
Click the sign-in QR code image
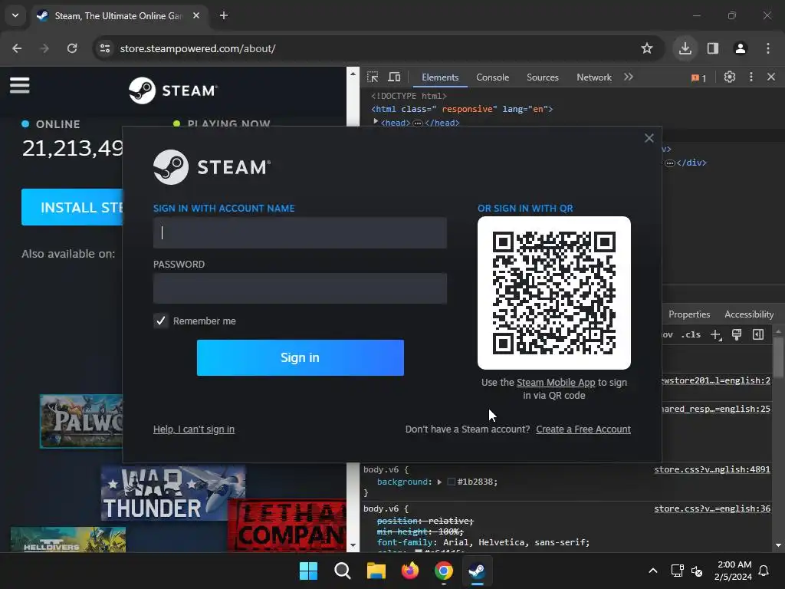tap(553, 293)
